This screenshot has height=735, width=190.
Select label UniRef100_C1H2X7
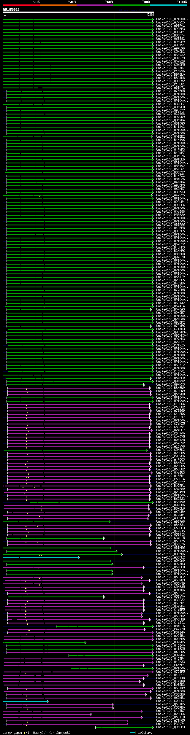[170, 417]
